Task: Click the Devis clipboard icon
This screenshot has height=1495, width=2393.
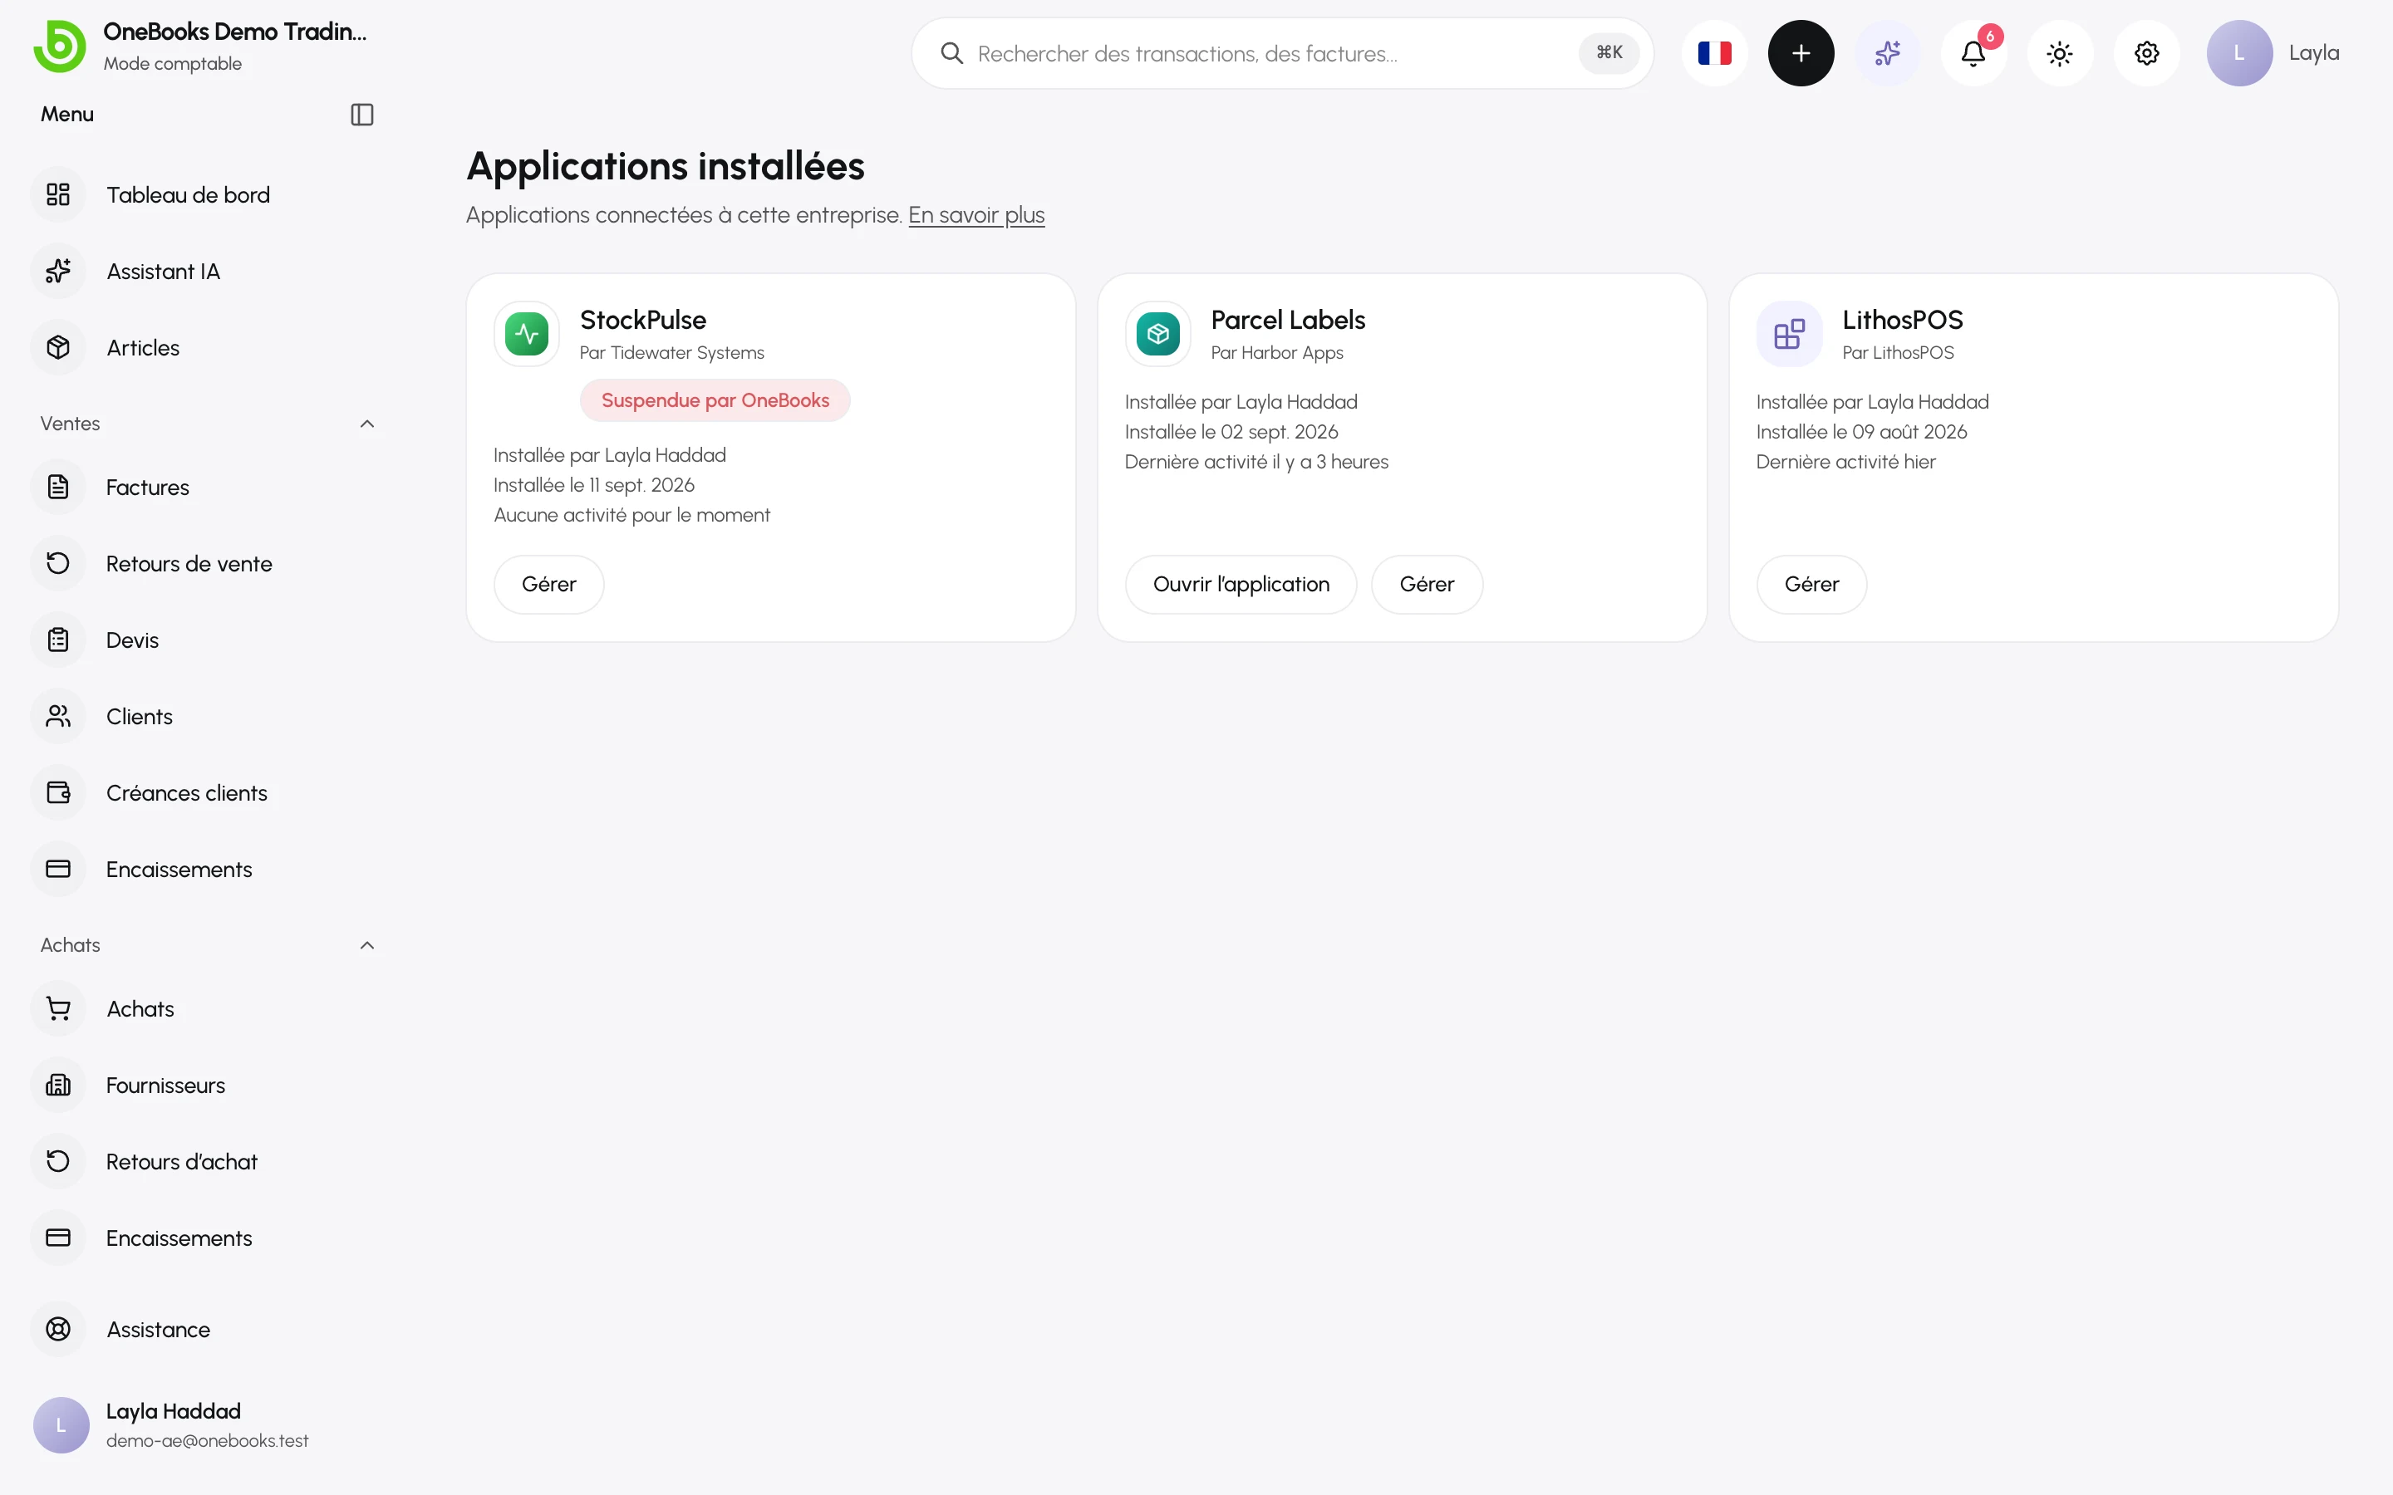Action: click(58, 640)
